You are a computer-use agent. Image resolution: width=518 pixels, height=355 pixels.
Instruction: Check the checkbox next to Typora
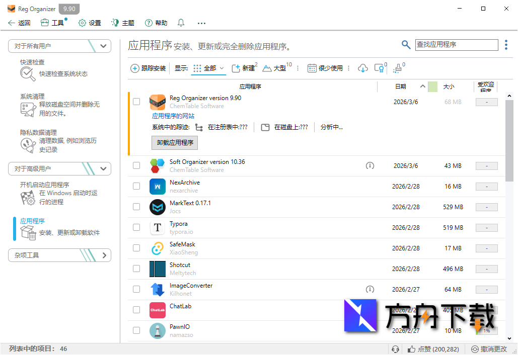pos(136,227)
